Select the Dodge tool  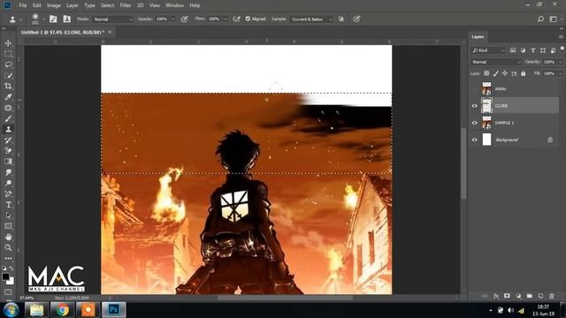[x=8, y=183]
